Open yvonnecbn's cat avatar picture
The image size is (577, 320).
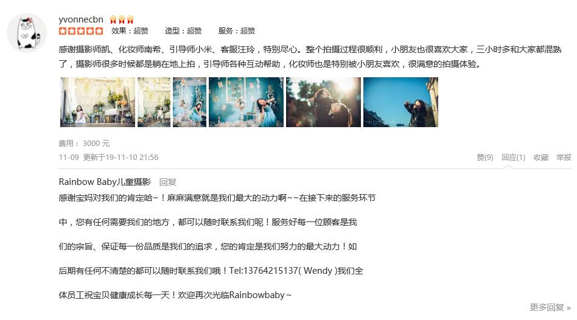pos(27,33)
